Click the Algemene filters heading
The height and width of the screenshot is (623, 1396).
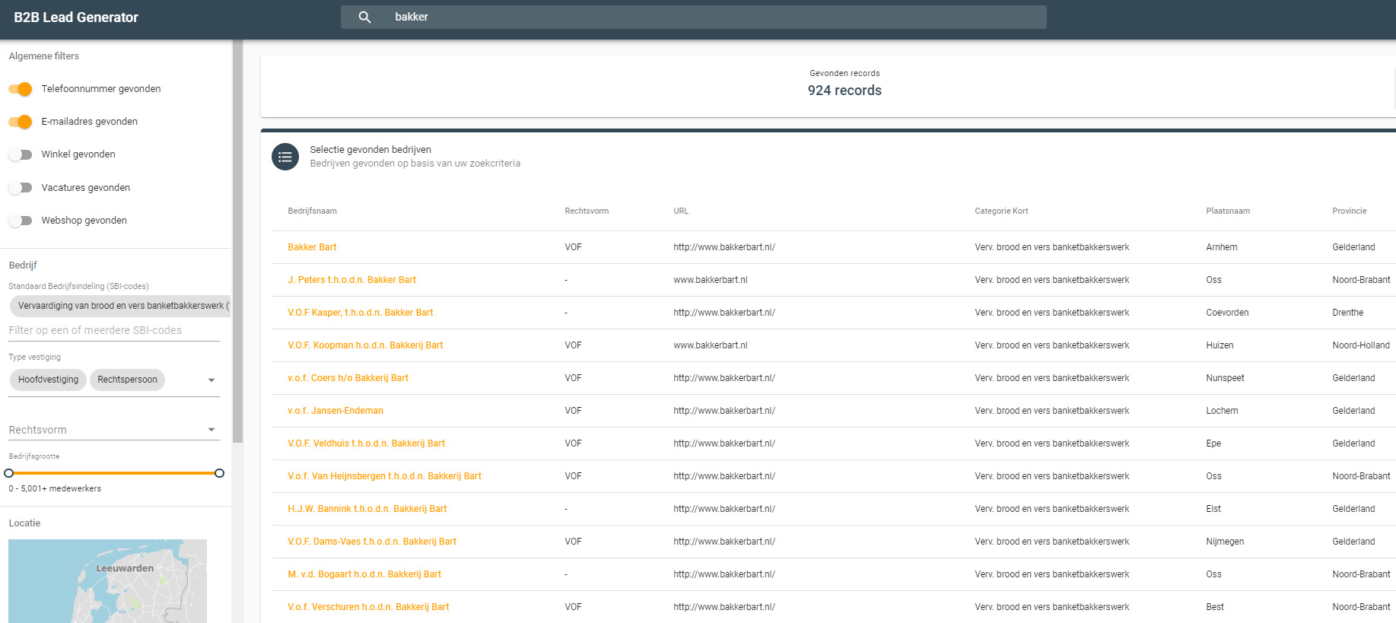point(43,56)
